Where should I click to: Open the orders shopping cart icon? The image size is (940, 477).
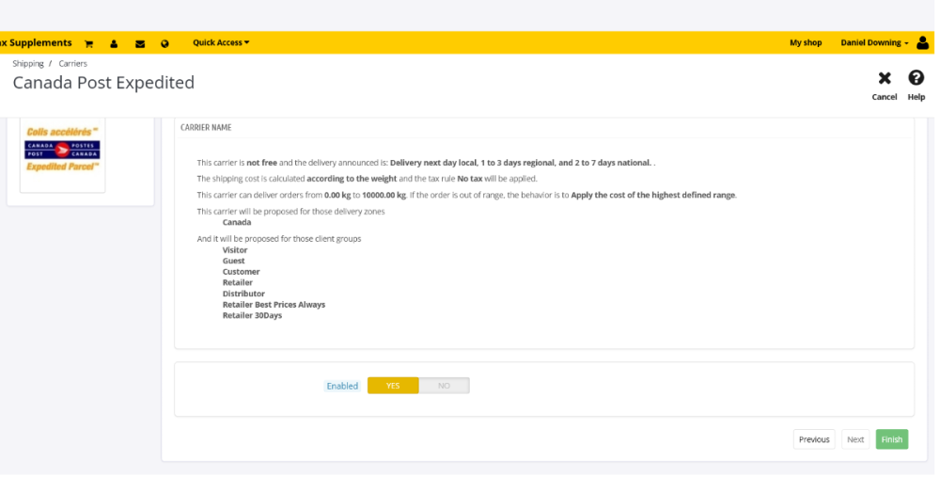point(89,43)
